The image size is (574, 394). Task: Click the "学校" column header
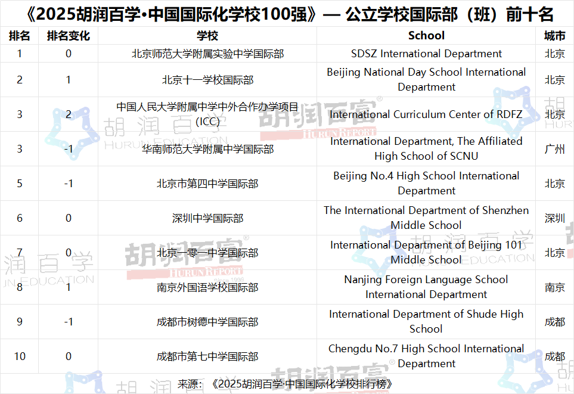207,36
